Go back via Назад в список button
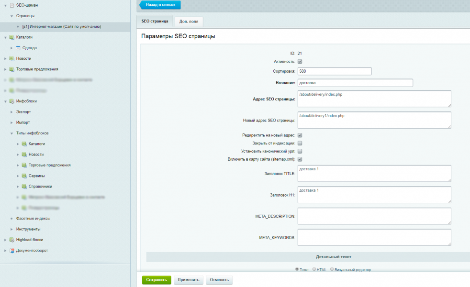The height and width of the screenshot is (287, 470). point(160,5)
